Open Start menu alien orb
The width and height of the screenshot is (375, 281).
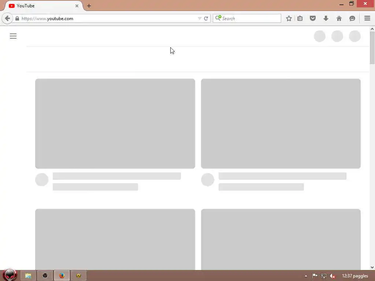pos(10,275)
